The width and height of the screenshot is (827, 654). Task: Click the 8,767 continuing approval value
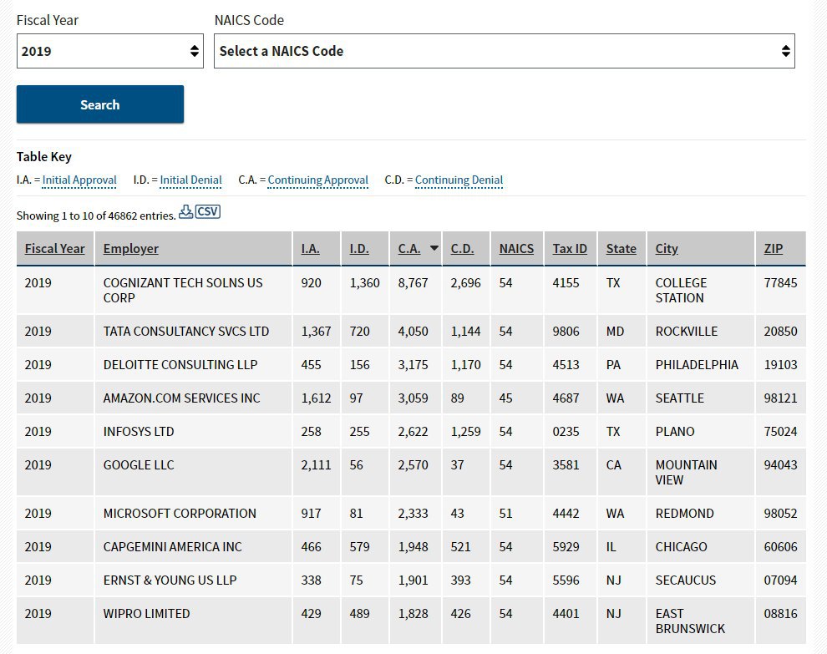[x=413, y=282]
